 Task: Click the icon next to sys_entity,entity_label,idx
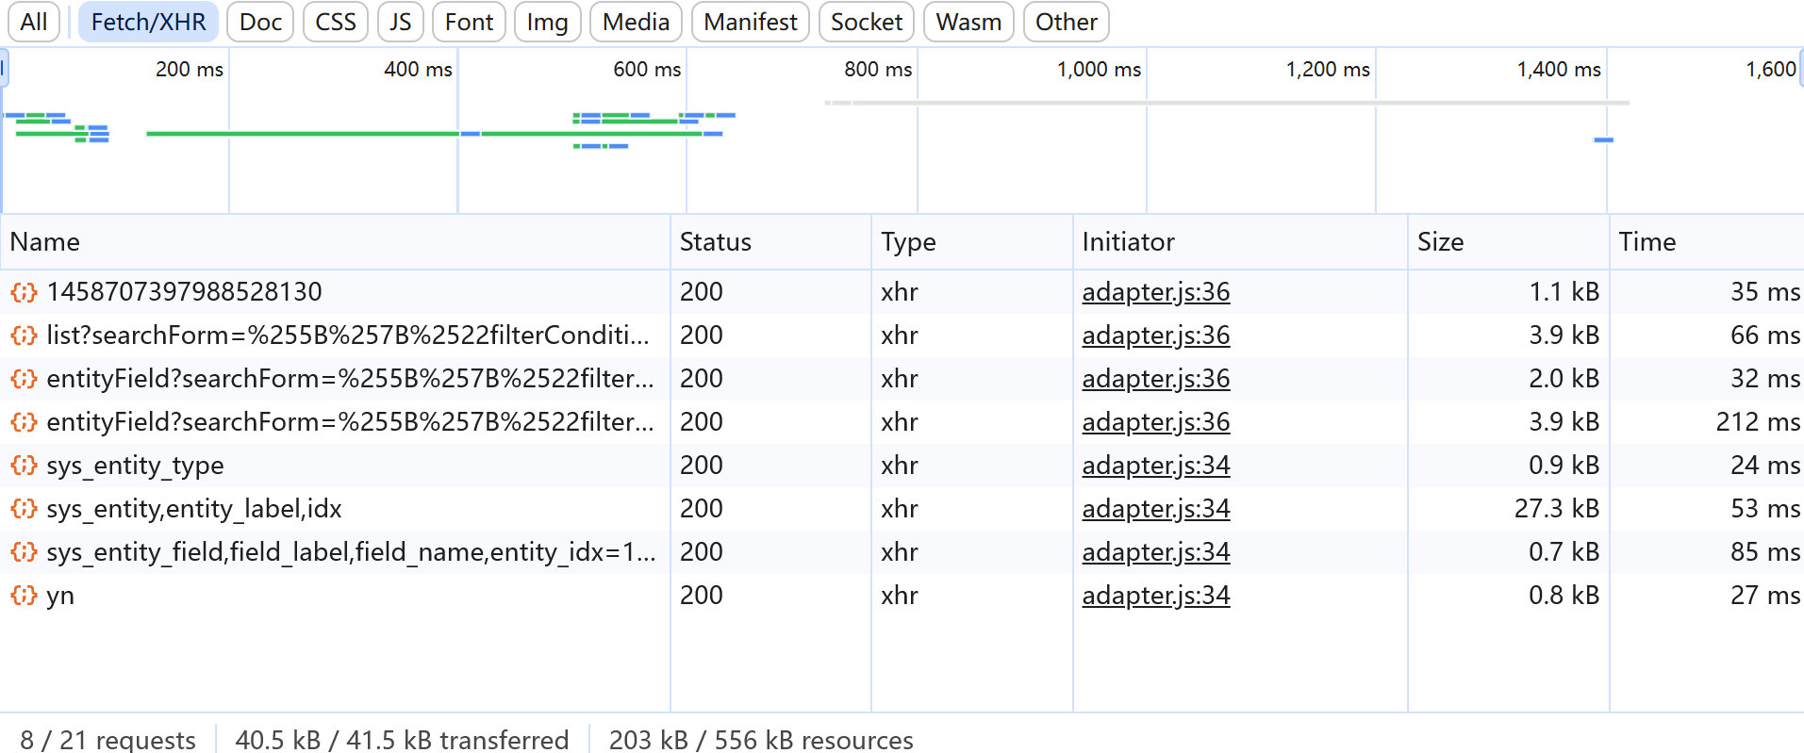24,509
